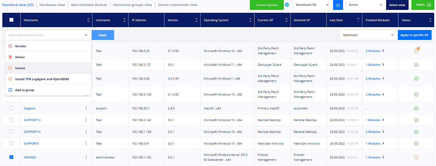Click the green status check for 192.168.0.121

(x=416, y=65)
